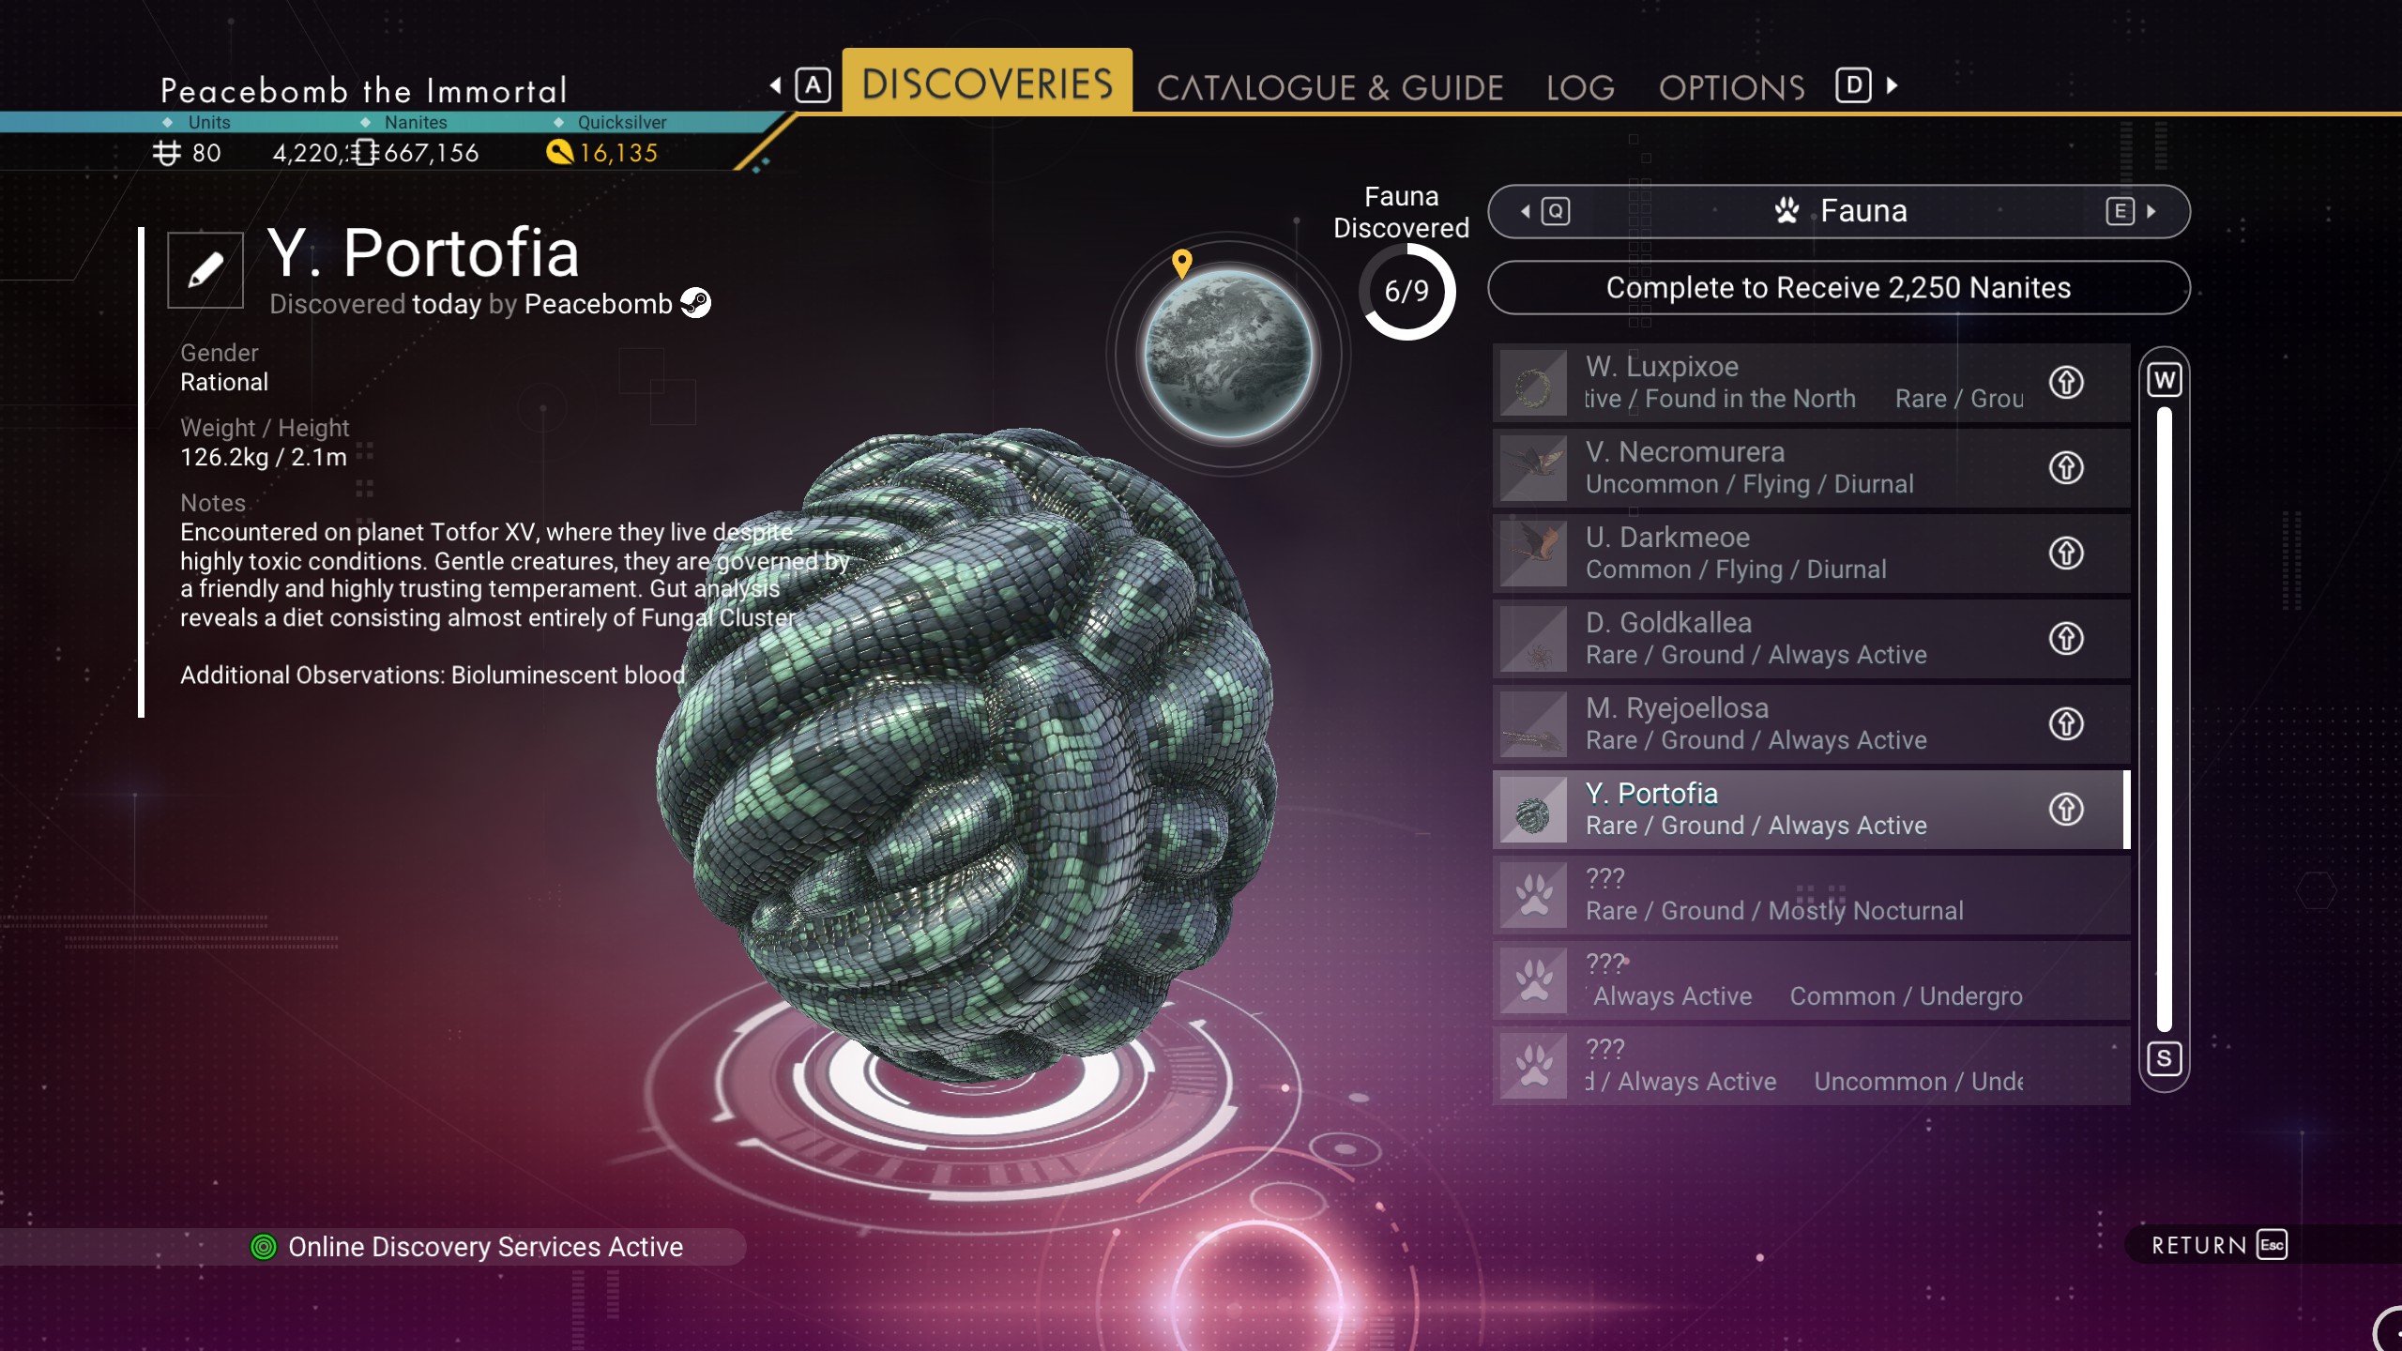Click the pencil rename icon beside Y. Portofia
Viewport: 2402px width, 1351px height.
click(x=205, y=270)
